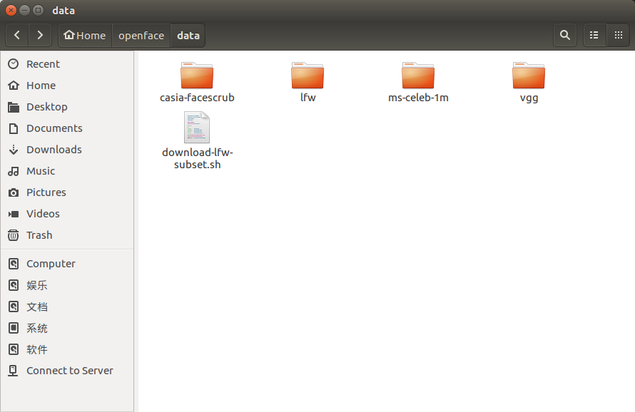635x412 pixels.
Task: Select the lfw folder icon
Action: coord(308,76)
